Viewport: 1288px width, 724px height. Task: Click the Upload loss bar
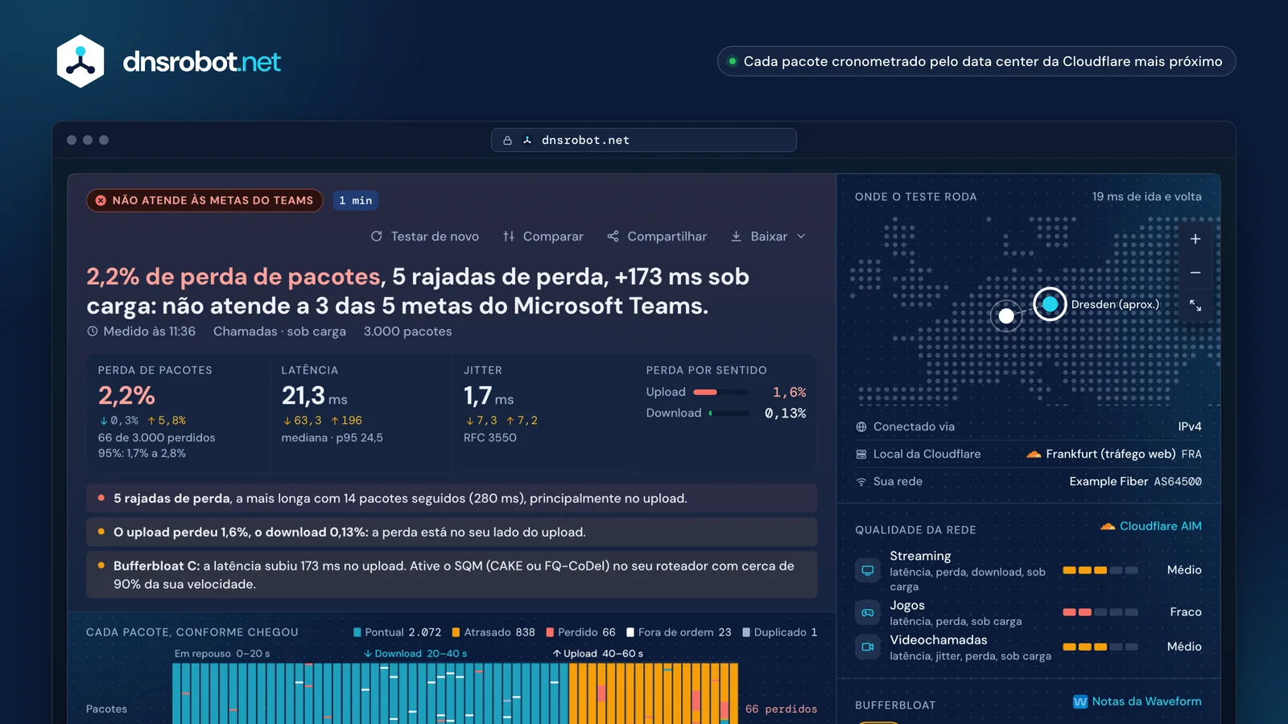click(x=721, y=393)
